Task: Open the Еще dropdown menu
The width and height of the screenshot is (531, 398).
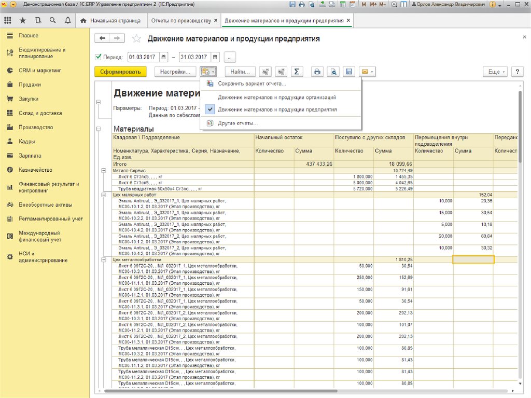Action: (495, 72)
